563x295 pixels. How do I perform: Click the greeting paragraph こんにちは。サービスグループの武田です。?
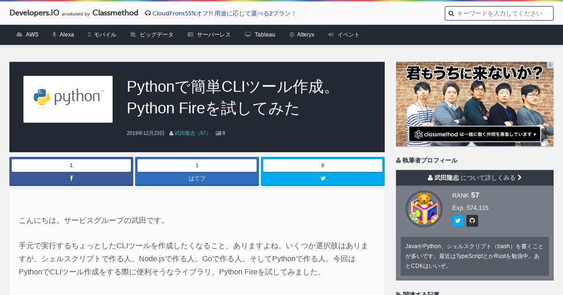(93, 220)
